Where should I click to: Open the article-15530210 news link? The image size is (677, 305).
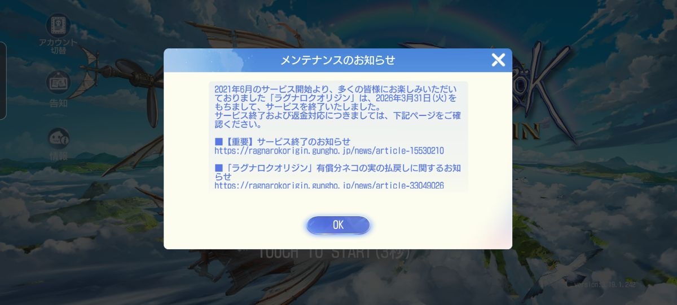329,151
